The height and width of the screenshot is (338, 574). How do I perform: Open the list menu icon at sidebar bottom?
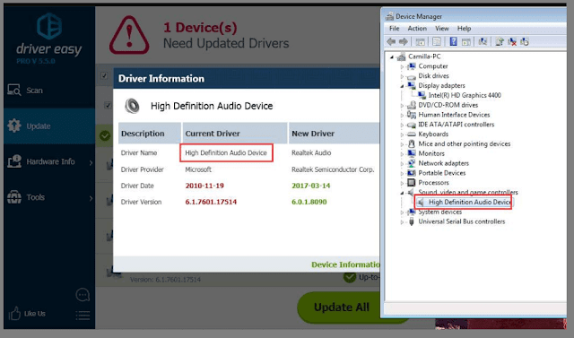pyautogui.click(x=83, y=316)
